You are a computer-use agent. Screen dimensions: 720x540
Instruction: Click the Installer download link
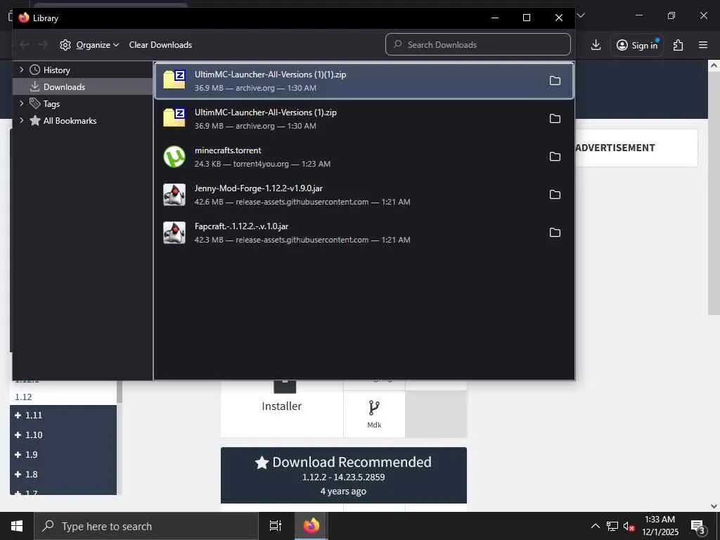(x=281, y=406)
